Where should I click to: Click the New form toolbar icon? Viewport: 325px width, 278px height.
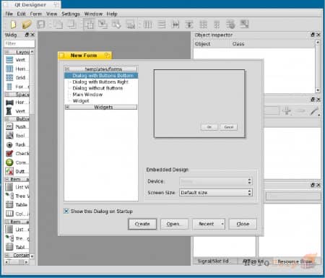pos(13,25)
